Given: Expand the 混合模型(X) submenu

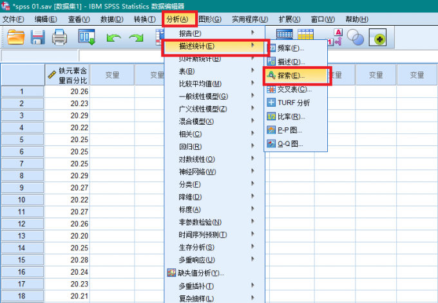Looking at the screenshot, I should coord(214,122).
